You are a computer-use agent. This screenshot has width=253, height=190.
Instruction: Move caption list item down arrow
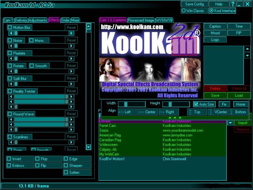tap(247, 56)
